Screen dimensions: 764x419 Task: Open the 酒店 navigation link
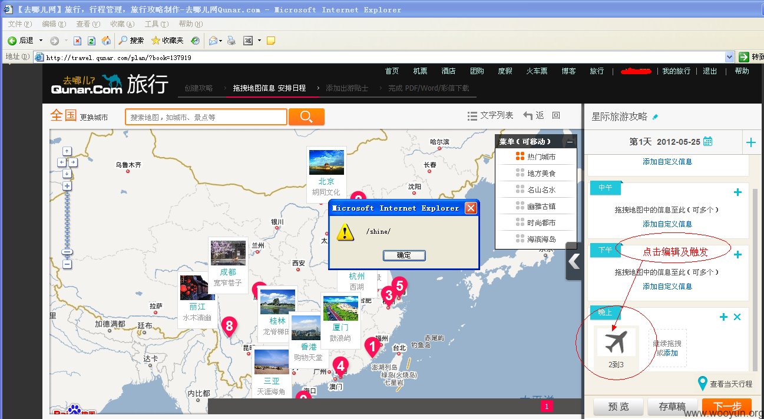pyautogui.click(x=448, y=71)
